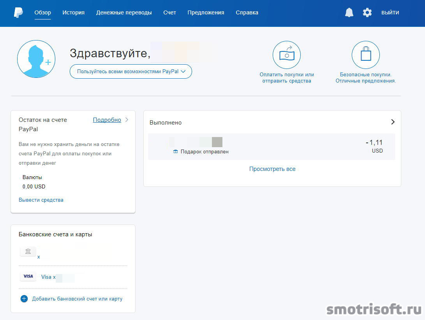Viewport: 425px width, 320px height.
Task: Click the Visa card logo
Action: tap(28, 276)
